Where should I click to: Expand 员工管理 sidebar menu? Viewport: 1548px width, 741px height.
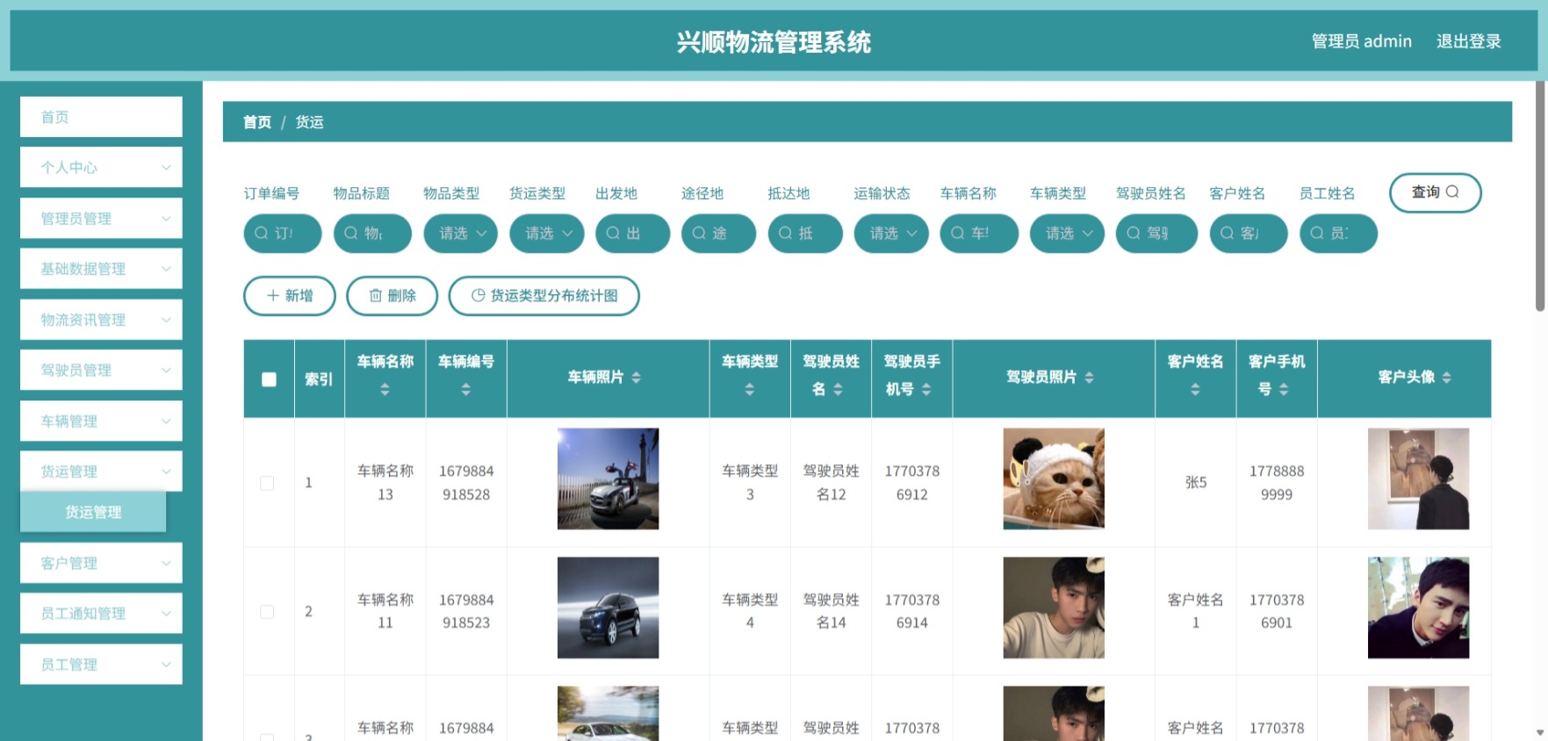101,665
